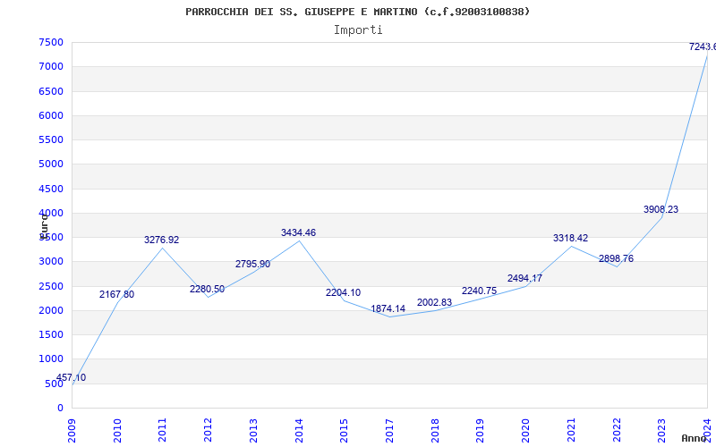Click y-axis value 7000
Image resolution: width=716 pixels, height=447 pixels.
click(x=51, y=66)
